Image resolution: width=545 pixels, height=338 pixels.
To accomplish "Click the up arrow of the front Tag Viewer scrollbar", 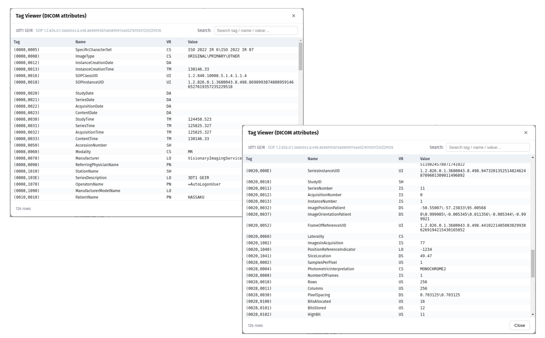I will [533, 157].
